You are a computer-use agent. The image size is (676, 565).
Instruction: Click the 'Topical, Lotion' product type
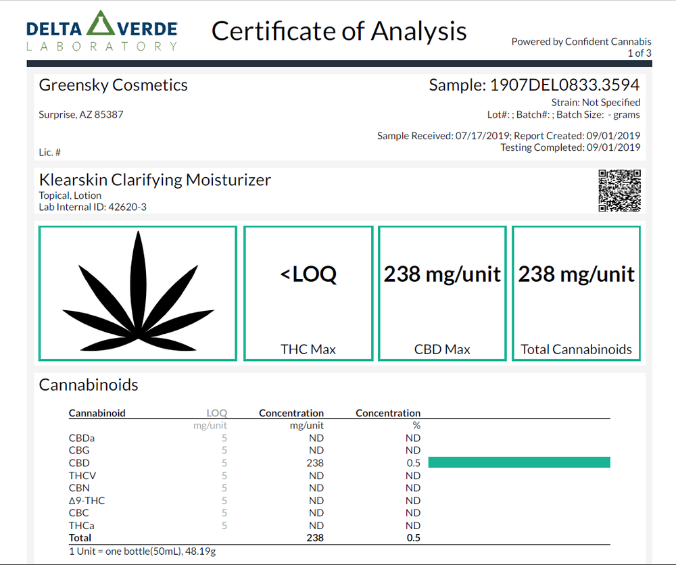[70, 196]
